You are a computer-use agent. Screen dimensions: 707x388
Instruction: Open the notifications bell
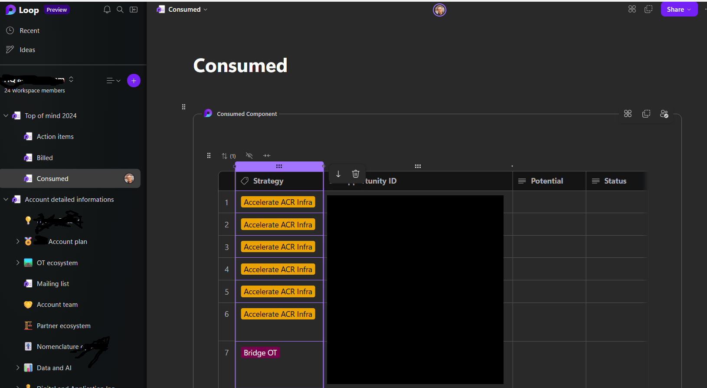107,10
